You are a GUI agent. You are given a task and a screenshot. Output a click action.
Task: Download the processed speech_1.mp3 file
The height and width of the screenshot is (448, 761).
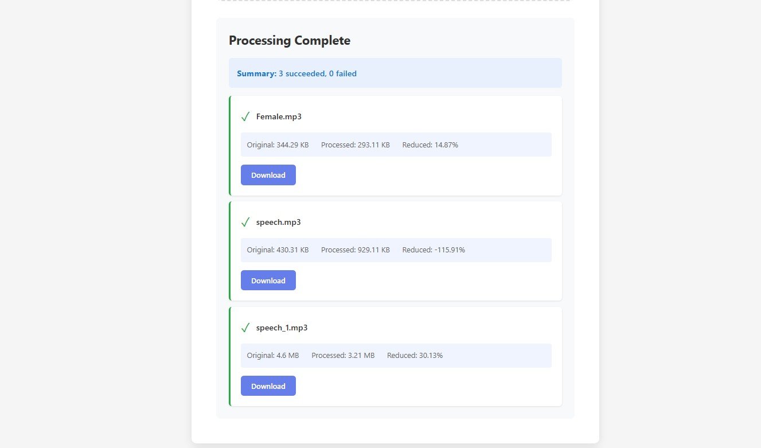pos(268,385)
